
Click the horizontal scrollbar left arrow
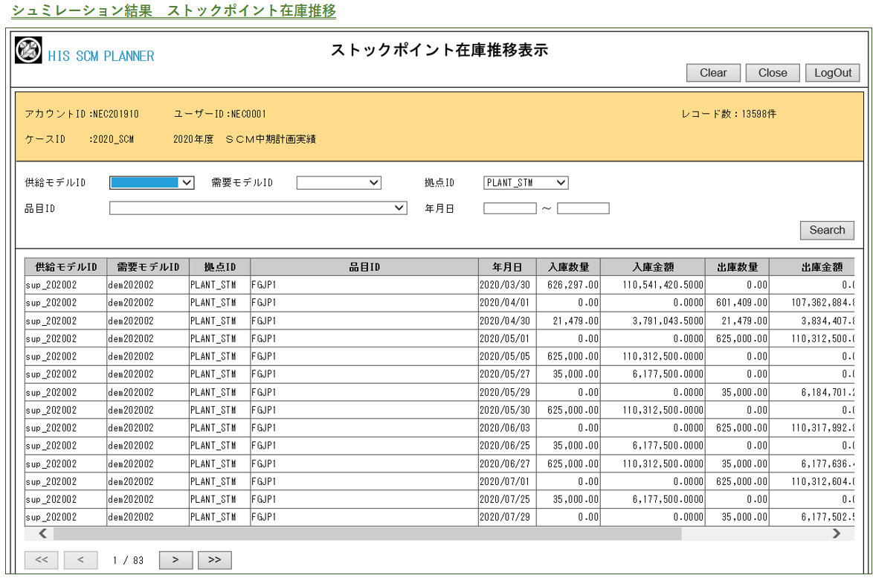pos(43,533)
